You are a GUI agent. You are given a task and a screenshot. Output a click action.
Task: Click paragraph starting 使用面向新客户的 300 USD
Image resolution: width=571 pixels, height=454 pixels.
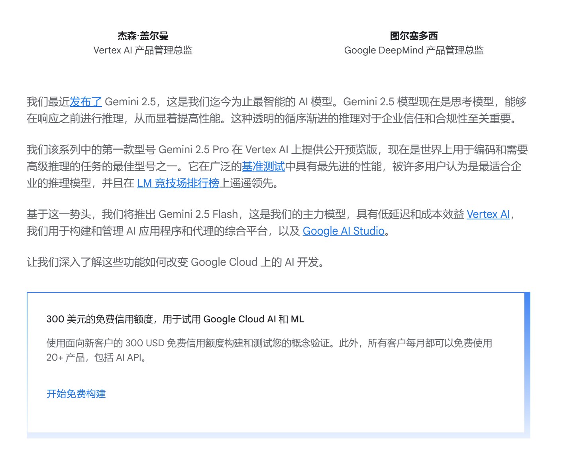269,350
